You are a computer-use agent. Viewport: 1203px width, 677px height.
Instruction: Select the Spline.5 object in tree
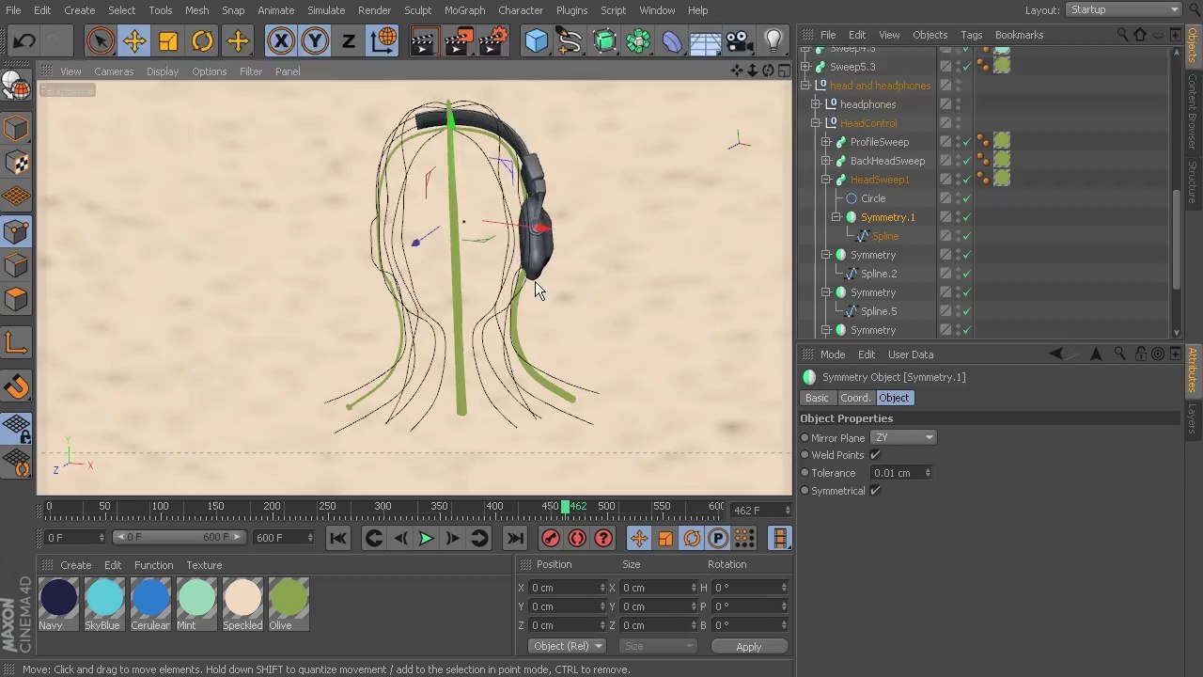coord(878,311)
